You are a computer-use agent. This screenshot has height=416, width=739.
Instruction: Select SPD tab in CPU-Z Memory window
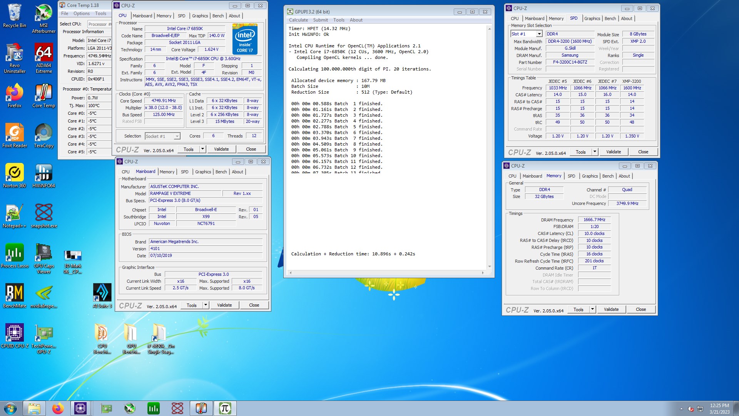(571, 176)
